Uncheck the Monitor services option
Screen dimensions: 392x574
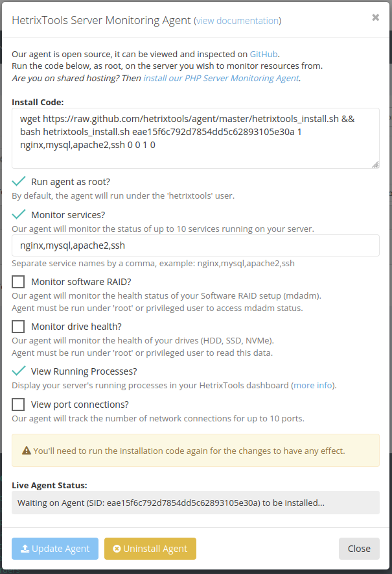[x=18, y=214]
